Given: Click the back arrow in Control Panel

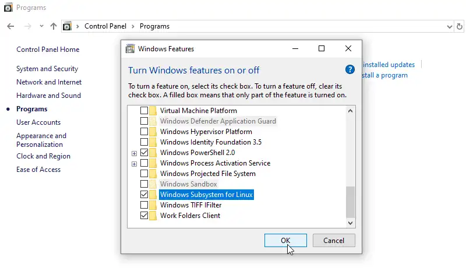Looking at the screenshot, I should tap(10, 26).
